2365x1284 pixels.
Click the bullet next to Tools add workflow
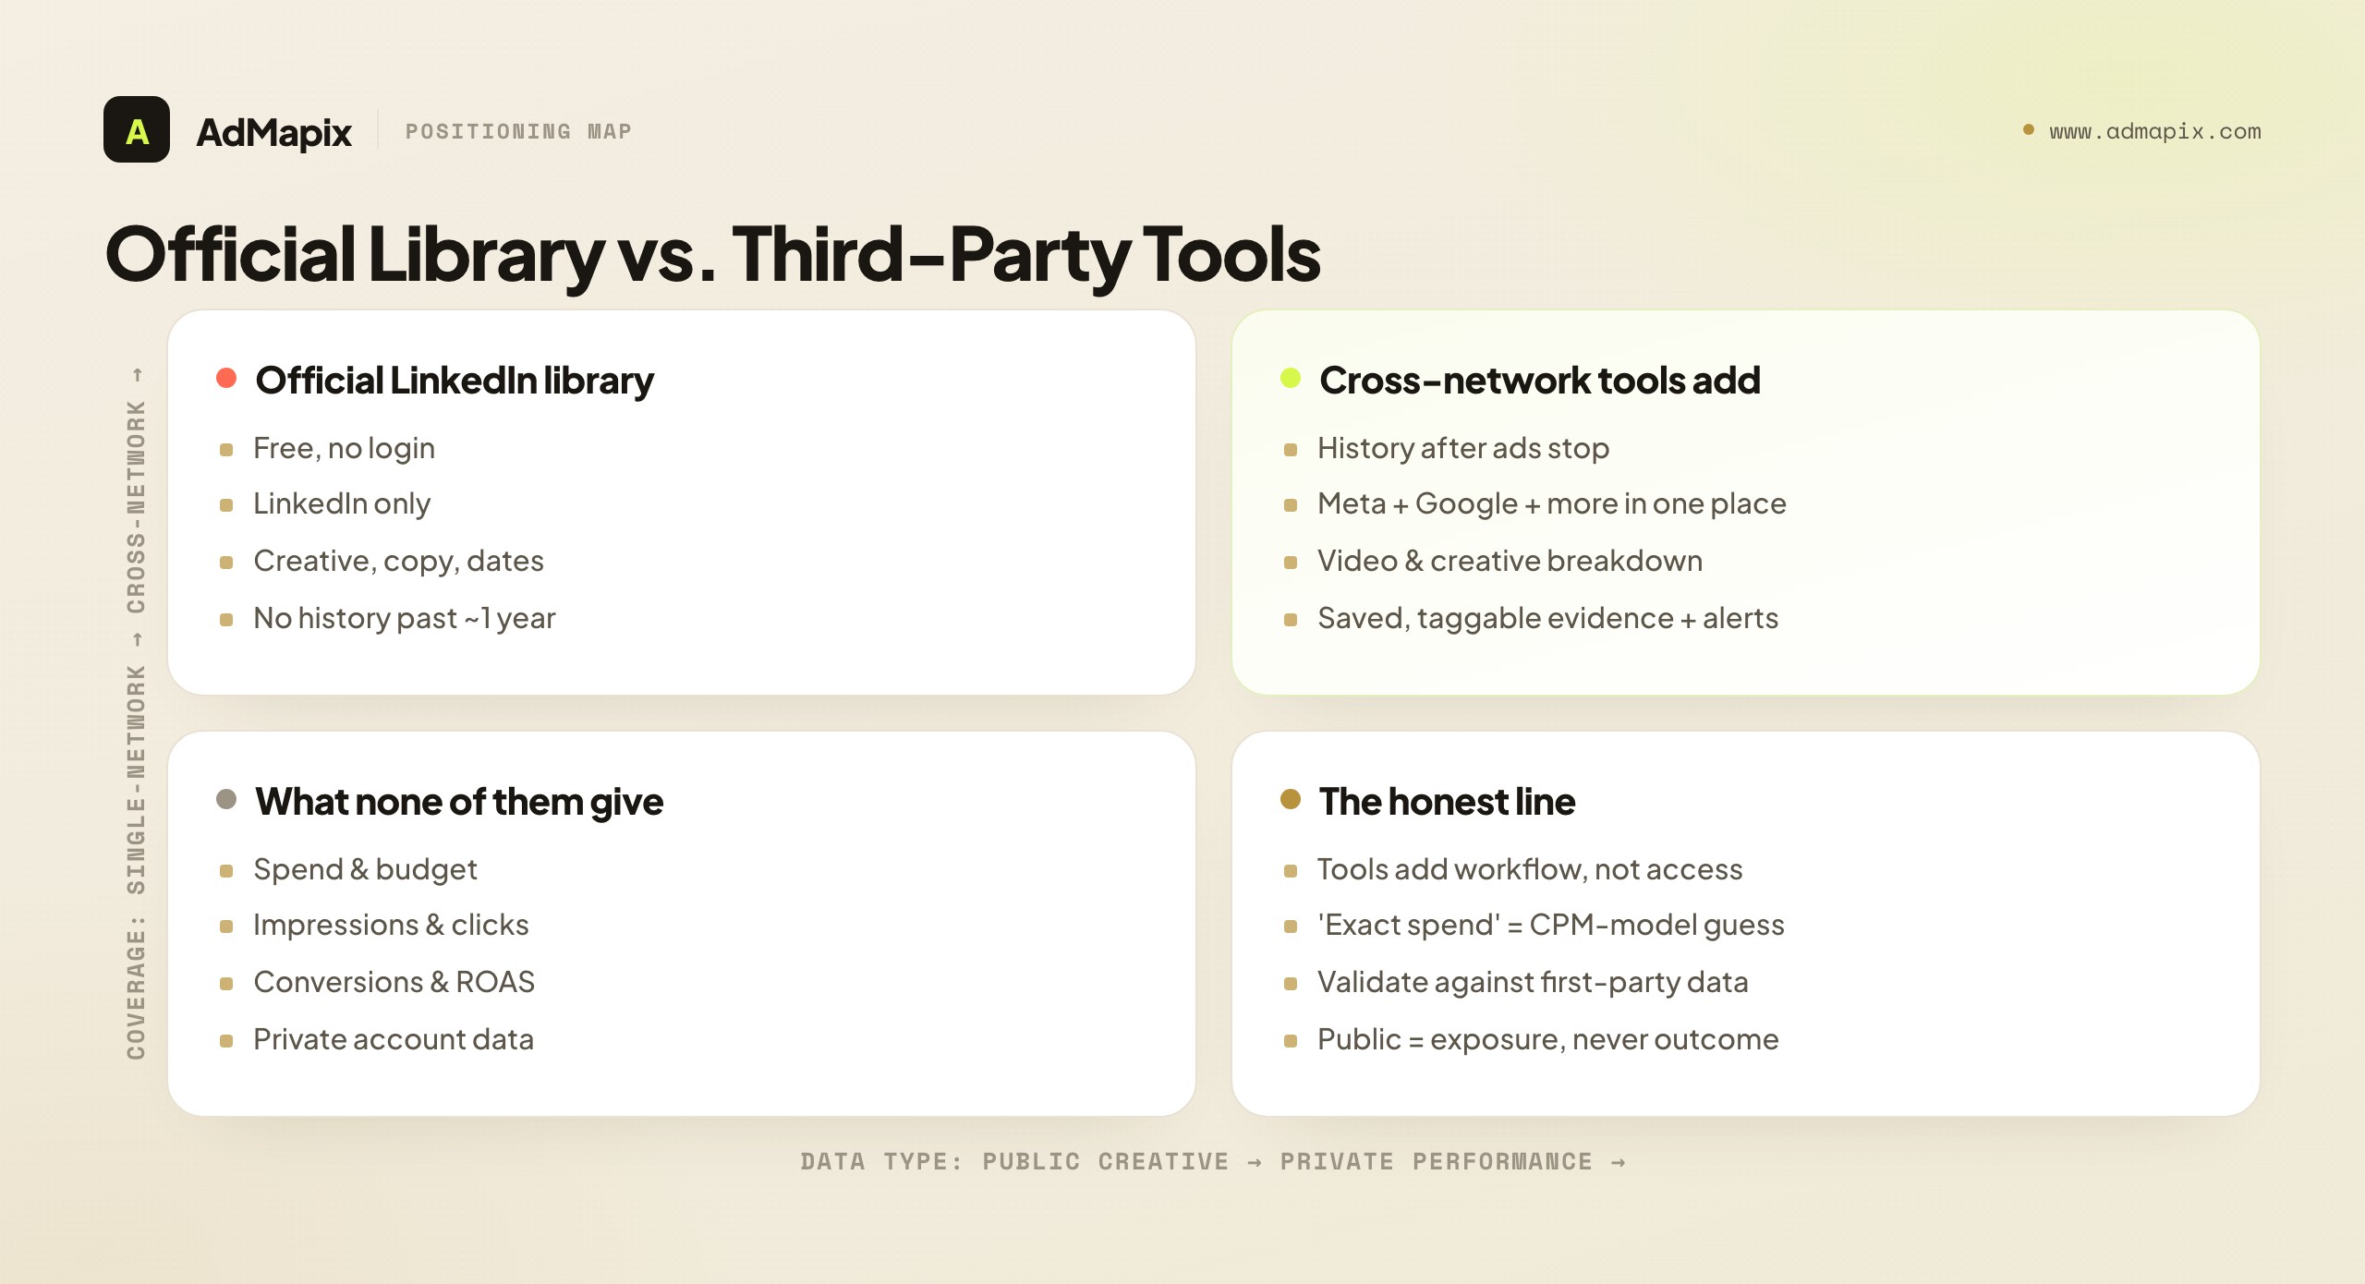(1291, 872)
